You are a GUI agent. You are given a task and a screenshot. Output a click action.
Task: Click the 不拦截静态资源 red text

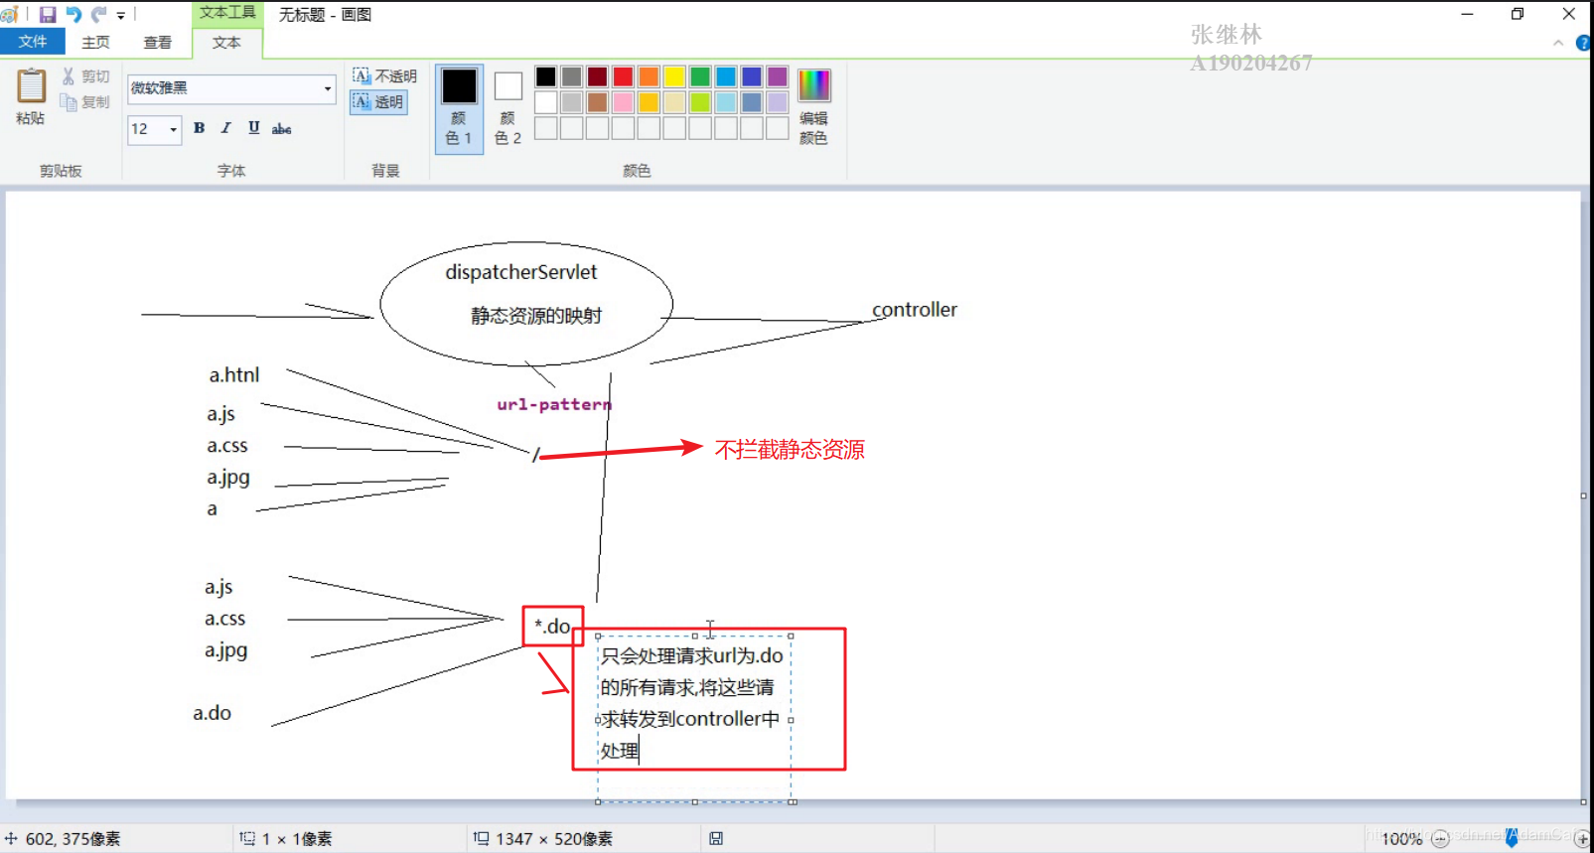click(790, 450)
